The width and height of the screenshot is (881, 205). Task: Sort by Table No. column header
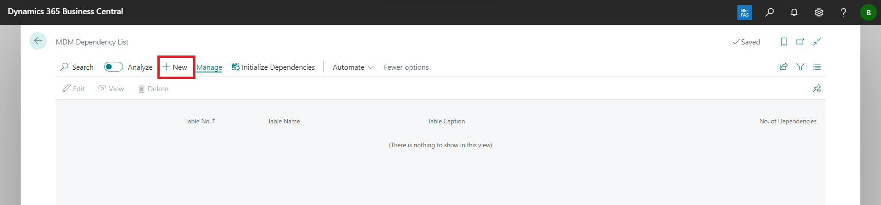pos(198,121)
